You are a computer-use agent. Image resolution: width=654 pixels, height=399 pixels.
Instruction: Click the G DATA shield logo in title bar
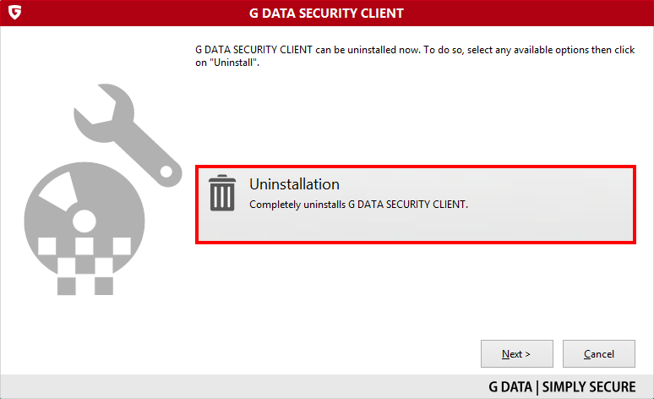[x=14, y=12]
